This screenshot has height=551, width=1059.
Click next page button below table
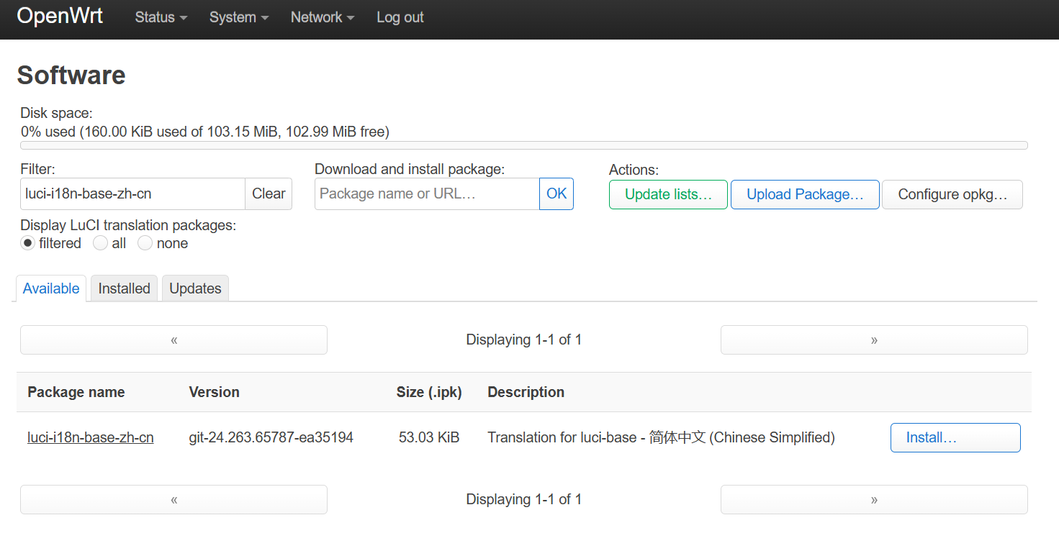(x=874, y=499)
